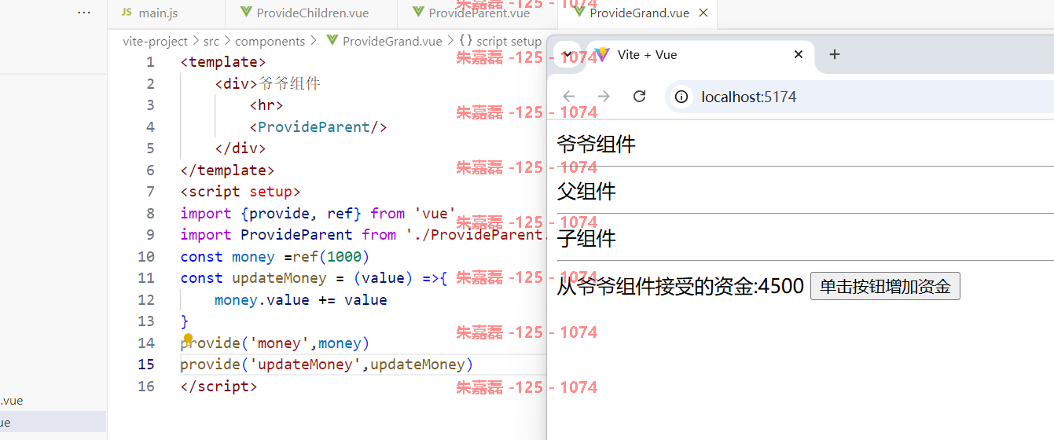This screenshot has width=1054, height=440.
Task: Click the 单击按钮增加资金 button
Action: (x=885, y=286)
